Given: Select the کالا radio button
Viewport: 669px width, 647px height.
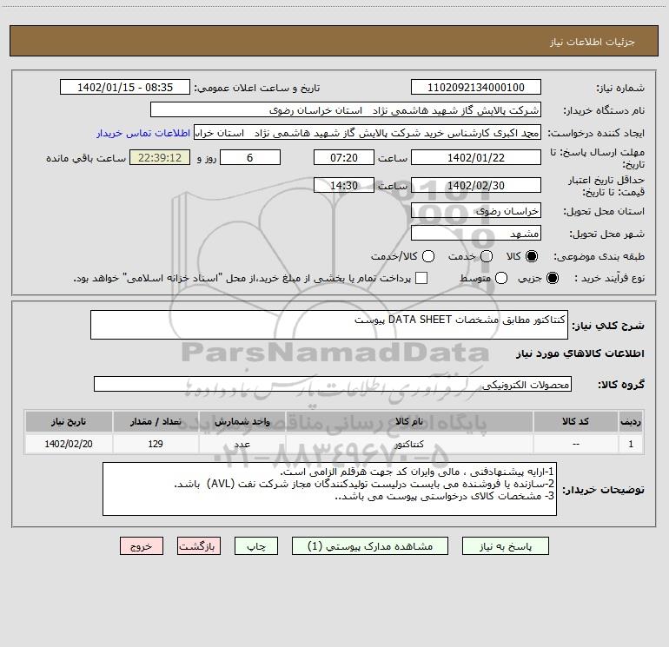Looking at the screenshot, I should point(532,256).
